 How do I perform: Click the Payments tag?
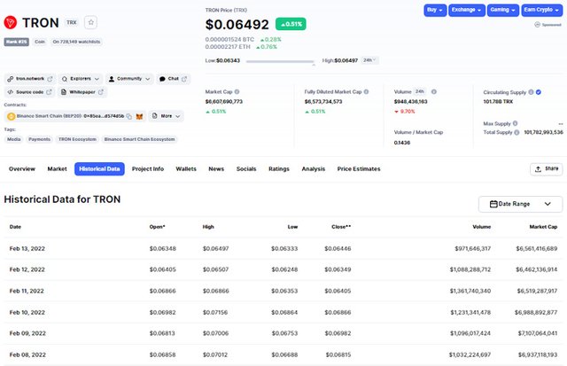click(x=39, y=139)
